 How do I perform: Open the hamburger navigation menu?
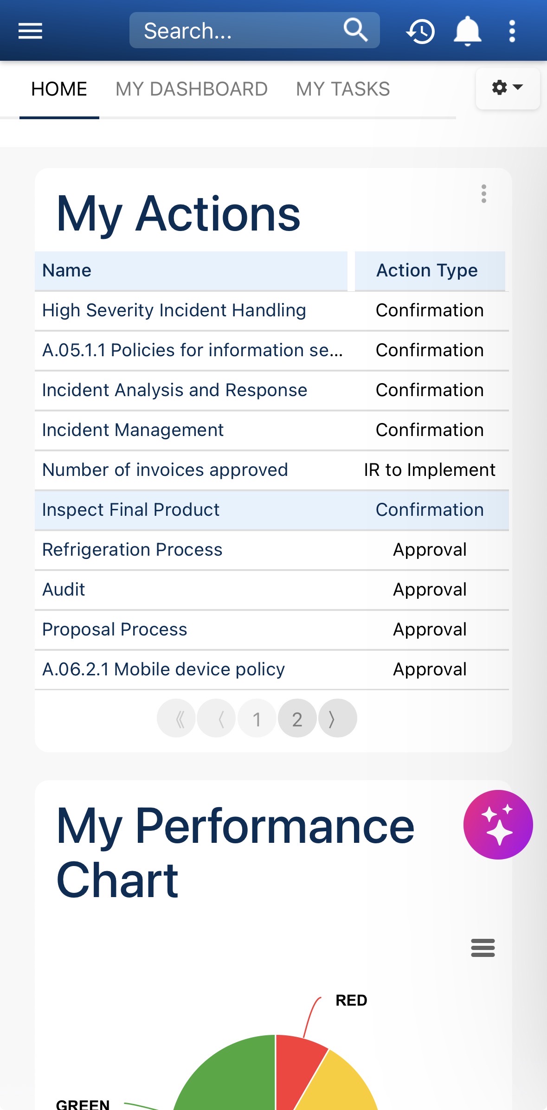coord(30,31)
